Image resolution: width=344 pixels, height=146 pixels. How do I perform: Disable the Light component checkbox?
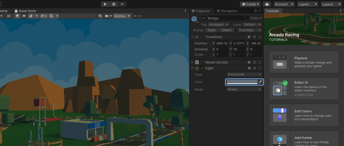pyautogui.click(x=202, y=68)
